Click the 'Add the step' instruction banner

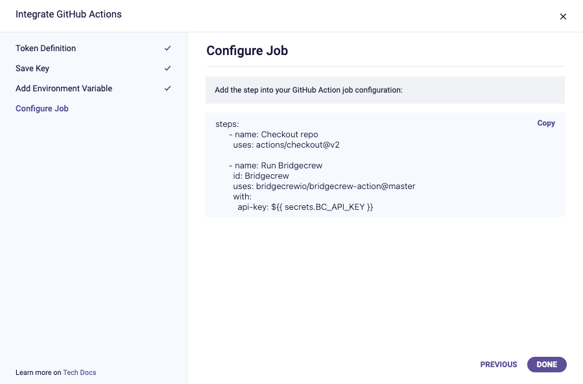pyautogui.click(x=385, y=90)
